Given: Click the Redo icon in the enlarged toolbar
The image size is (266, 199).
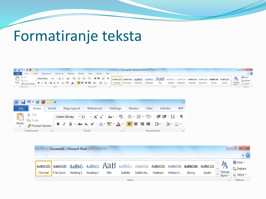Looking at the screenshot, I should pyautogui.click(x=37, y=102).
